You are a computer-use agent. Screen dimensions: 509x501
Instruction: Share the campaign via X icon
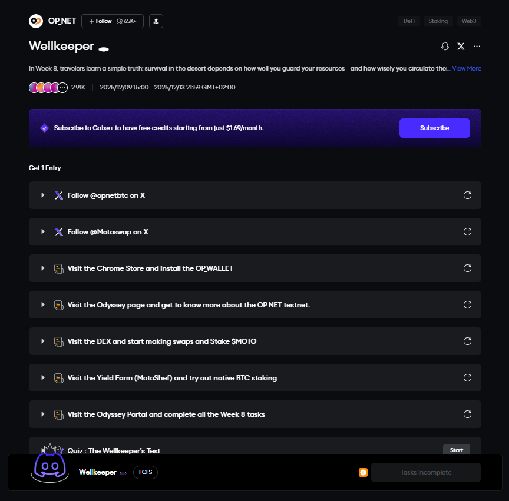click(461, 46)
